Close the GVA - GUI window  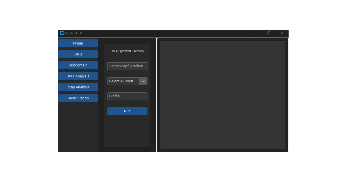[282, 33]
